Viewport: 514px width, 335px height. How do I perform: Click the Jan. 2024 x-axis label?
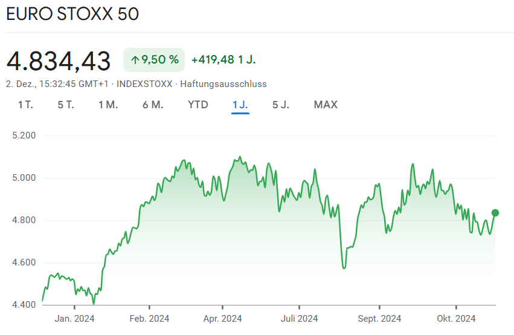(x=74, y=319)
